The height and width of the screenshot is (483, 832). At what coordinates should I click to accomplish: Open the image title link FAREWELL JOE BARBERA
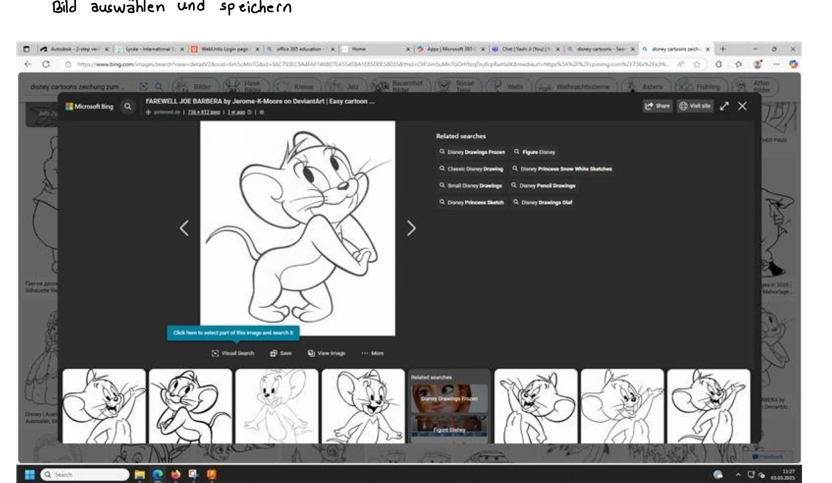point(260,101)
